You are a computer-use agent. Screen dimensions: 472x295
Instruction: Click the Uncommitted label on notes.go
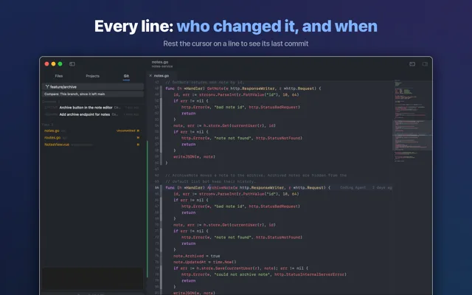tap(126, 131)
